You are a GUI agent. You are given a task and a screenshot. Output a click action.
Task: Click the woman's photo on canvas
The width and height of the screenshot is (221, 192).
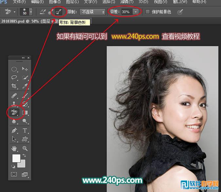click(162, 119)
